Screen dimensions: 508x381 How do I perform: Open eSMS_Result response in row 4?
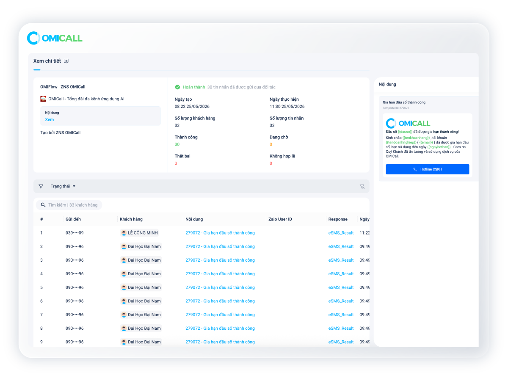[341, 274]
